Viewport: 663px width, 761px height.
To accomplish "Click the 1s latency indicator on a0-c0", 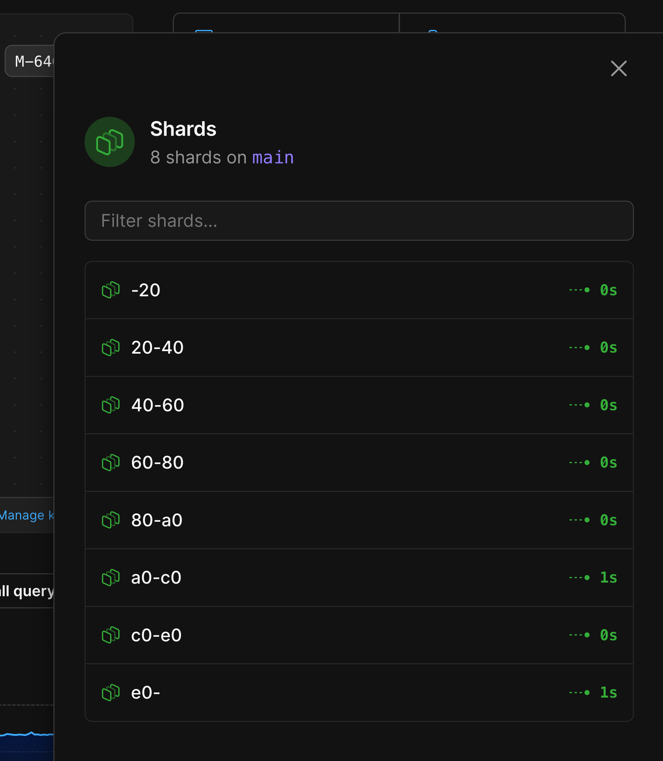I will click(x=608, y=577).
